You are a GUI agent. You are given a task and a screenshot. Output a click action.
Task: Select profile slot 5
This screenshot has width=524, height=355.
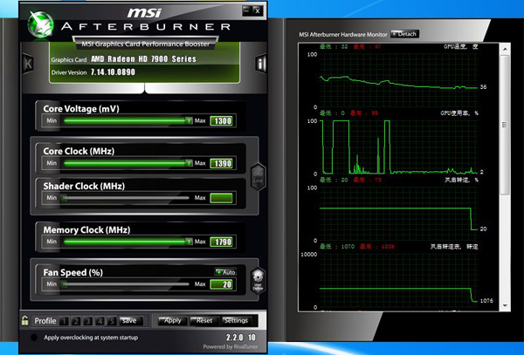112,321
